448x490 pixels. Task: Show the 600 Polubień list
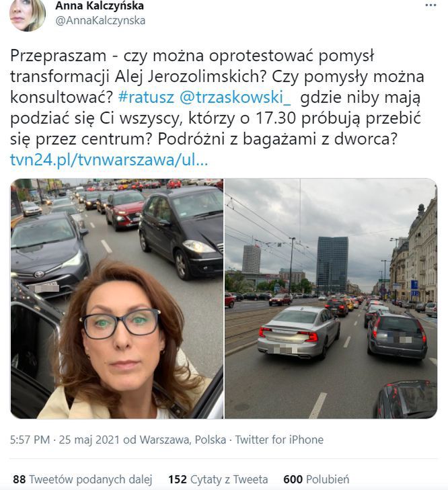coord(316,479)
